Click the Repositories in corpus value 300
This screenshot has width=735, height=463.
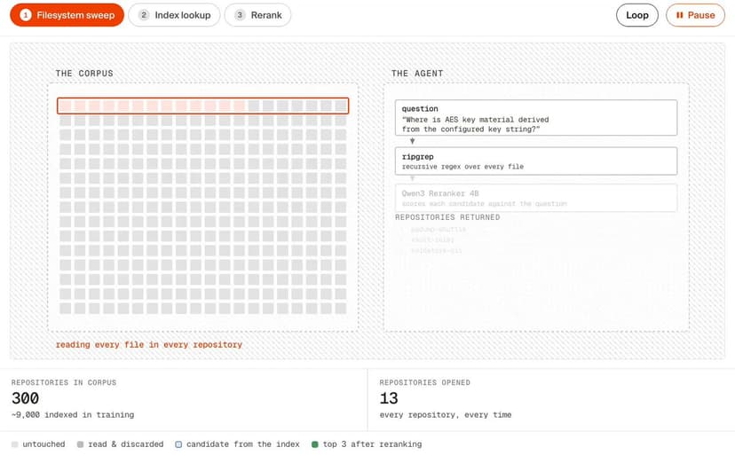click(26, 398)
